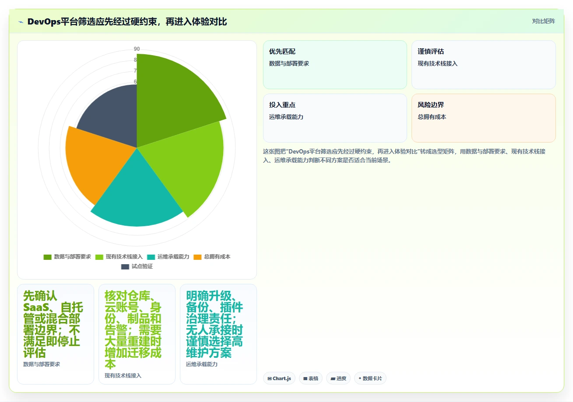
Task: Open the 风险边界 matrix card
Action: pyautogui.click(x=484, y=118)
